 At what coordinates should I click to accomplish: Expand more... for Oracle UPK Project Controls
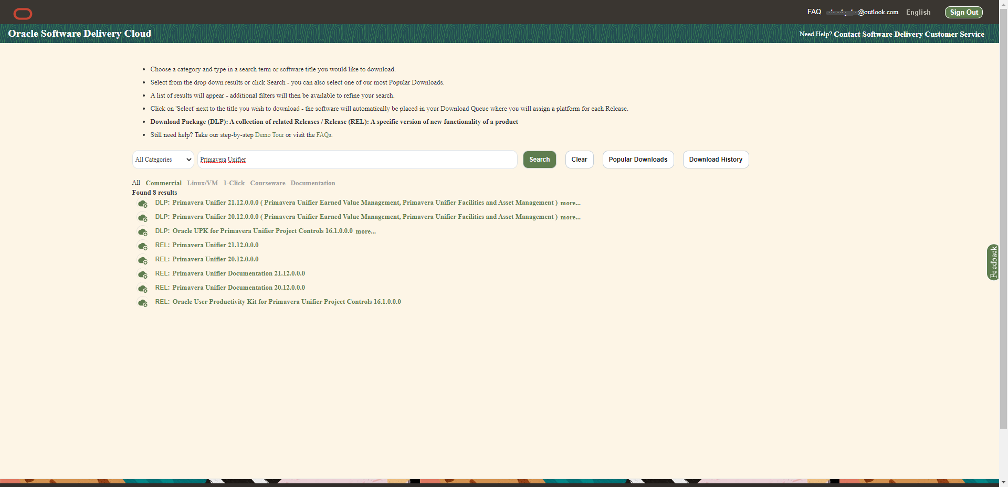click(x=365, y=231)
